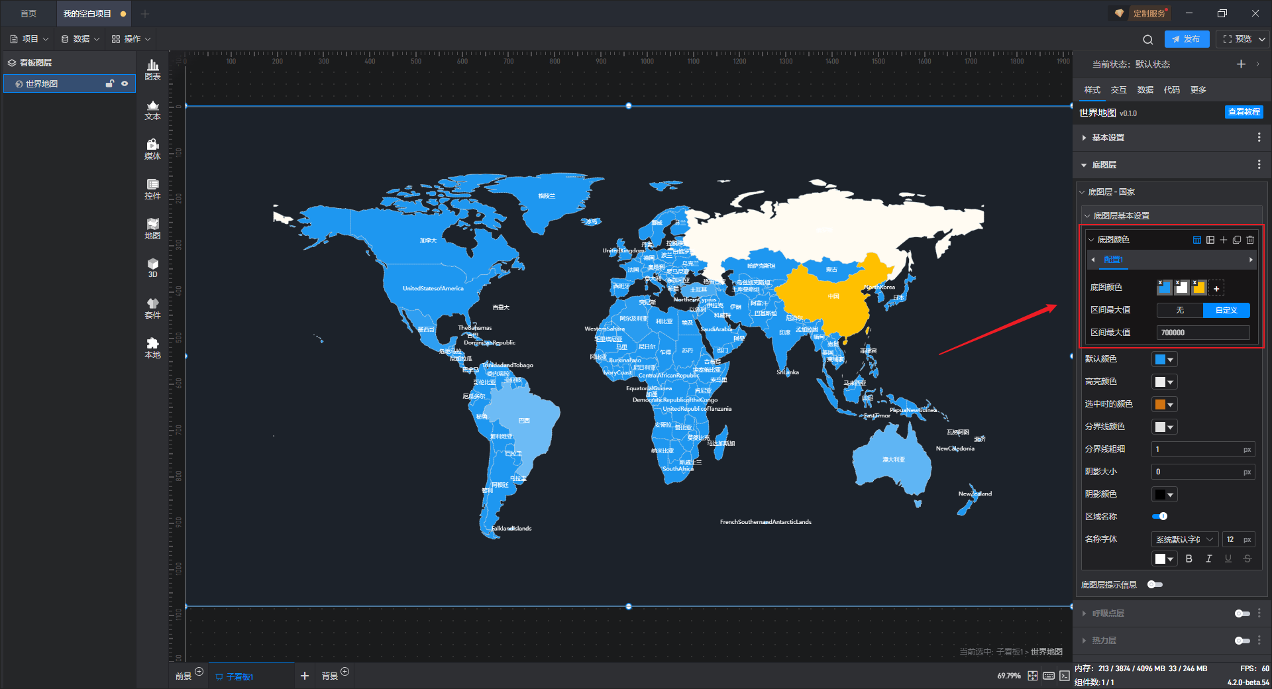1272x689 pixels.
Task: Delete the current 底图颜色 configuration
Action: pyautogui.click(x=1250, y=240)
